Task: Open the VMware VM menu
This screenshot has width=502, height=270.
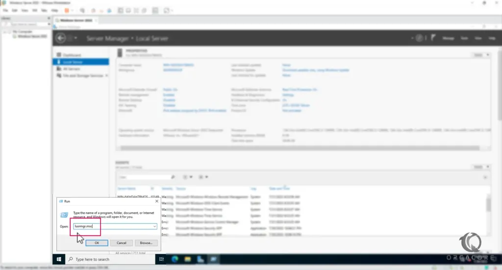Action: 35,11
